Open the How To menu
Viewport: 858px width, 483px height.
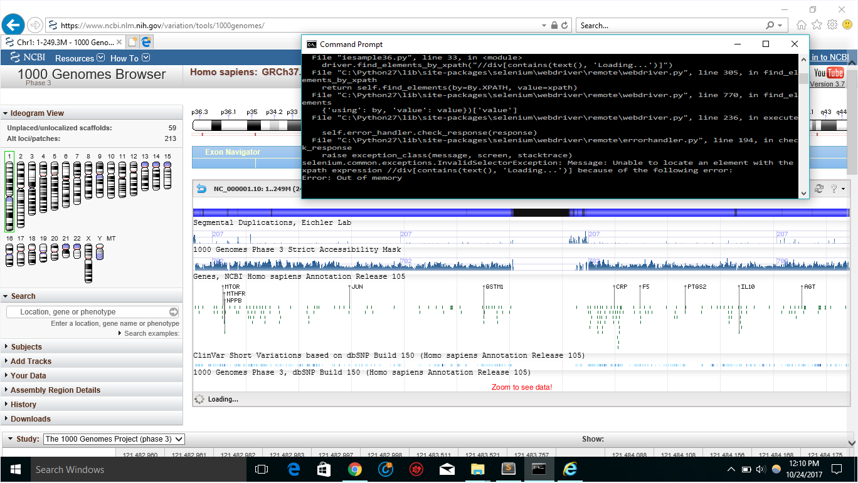pos(130,58)
